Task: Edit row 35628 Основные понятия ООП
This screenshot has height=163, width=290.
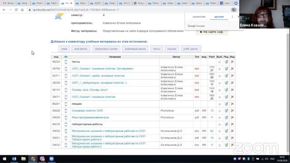Action: pyautogui.click(x=227, y=110)
